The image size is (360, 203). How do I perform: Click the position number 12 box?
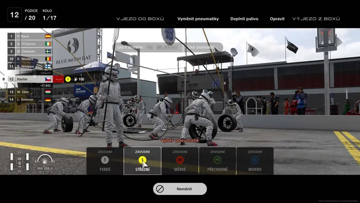pyautogui.click(x=14, y=15)
